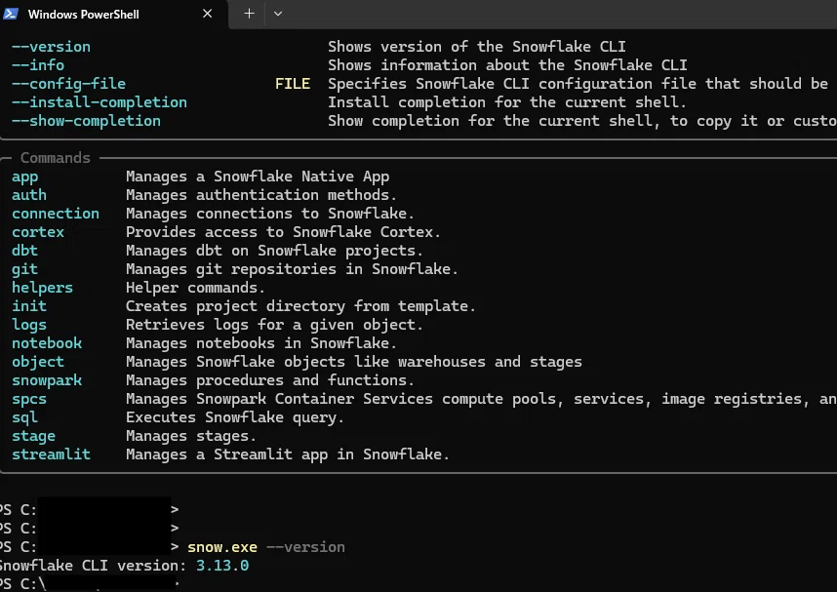
Task: Click the 3.13.0 version number
Action: 222,566
